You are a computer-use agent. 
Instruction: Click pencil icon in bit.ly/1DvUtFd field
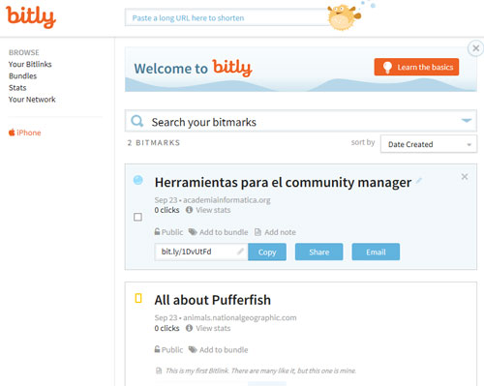pos(240,252)
